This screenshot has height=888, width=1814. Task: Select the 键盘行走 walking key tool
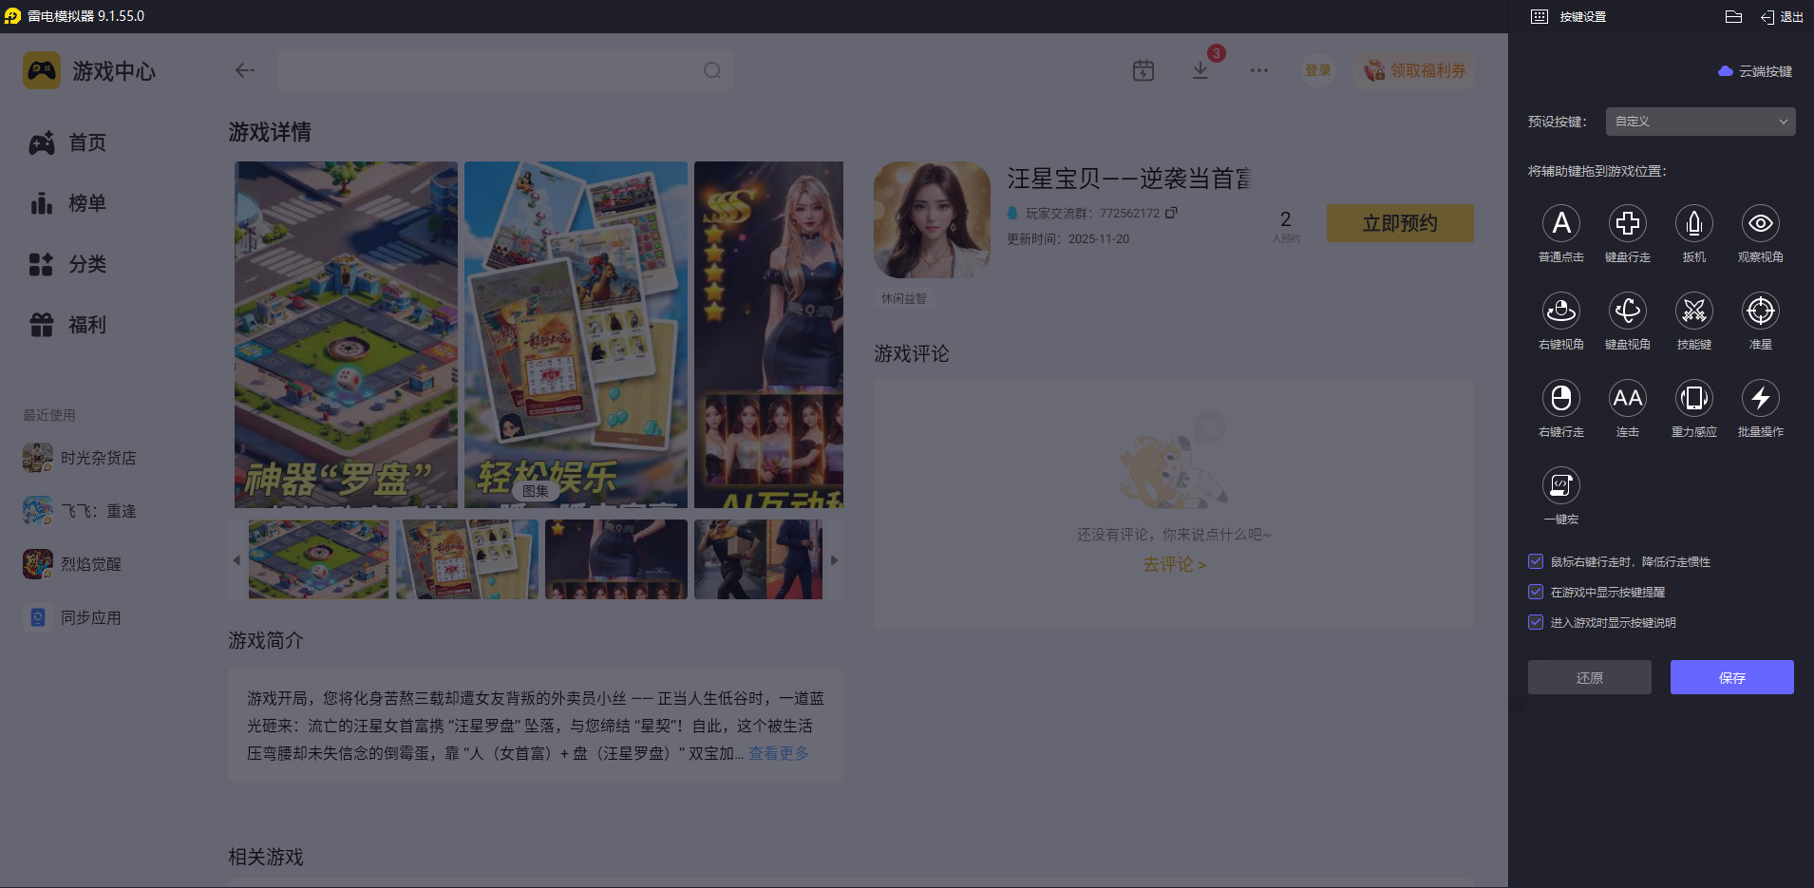[x=1628, y=224]
